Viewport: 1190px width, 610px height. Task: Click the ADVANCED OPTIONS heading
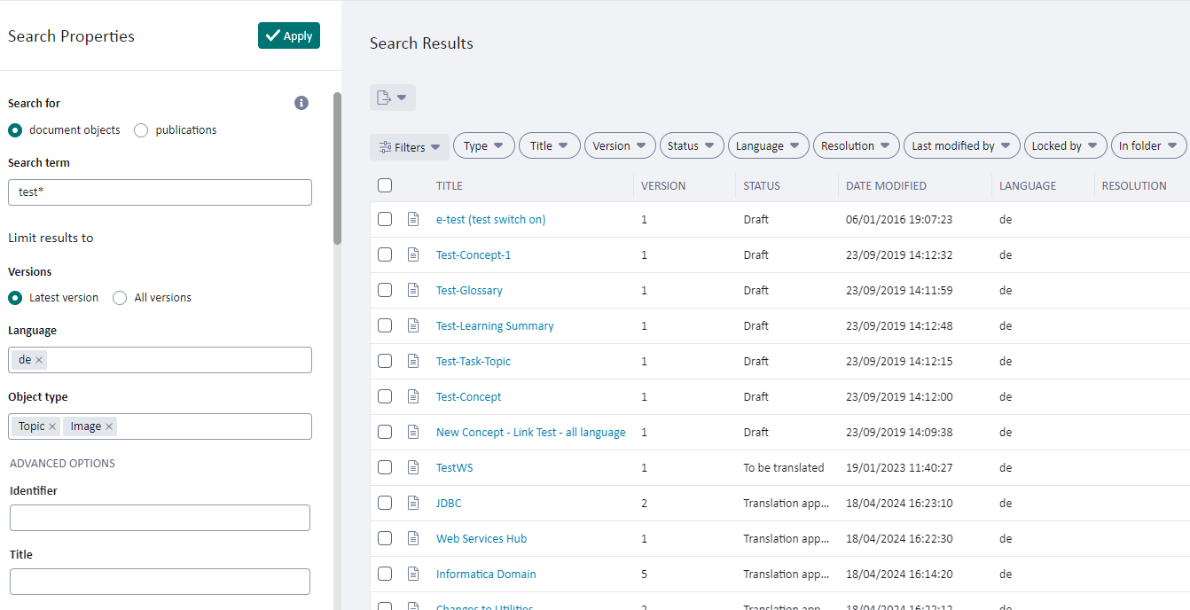coord(62,463)
